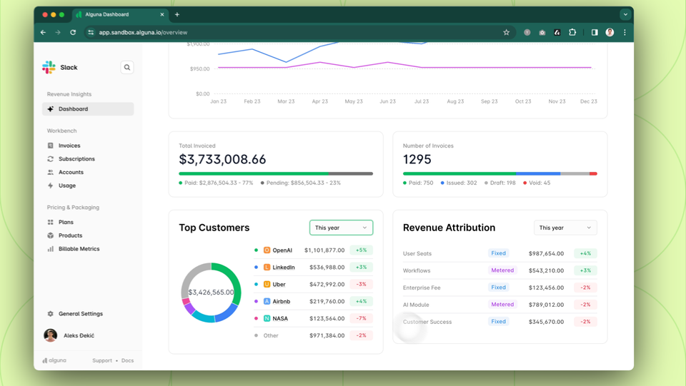686x386 pixels.
Task: Click browser profile avatar
Action: click(610, 32)
